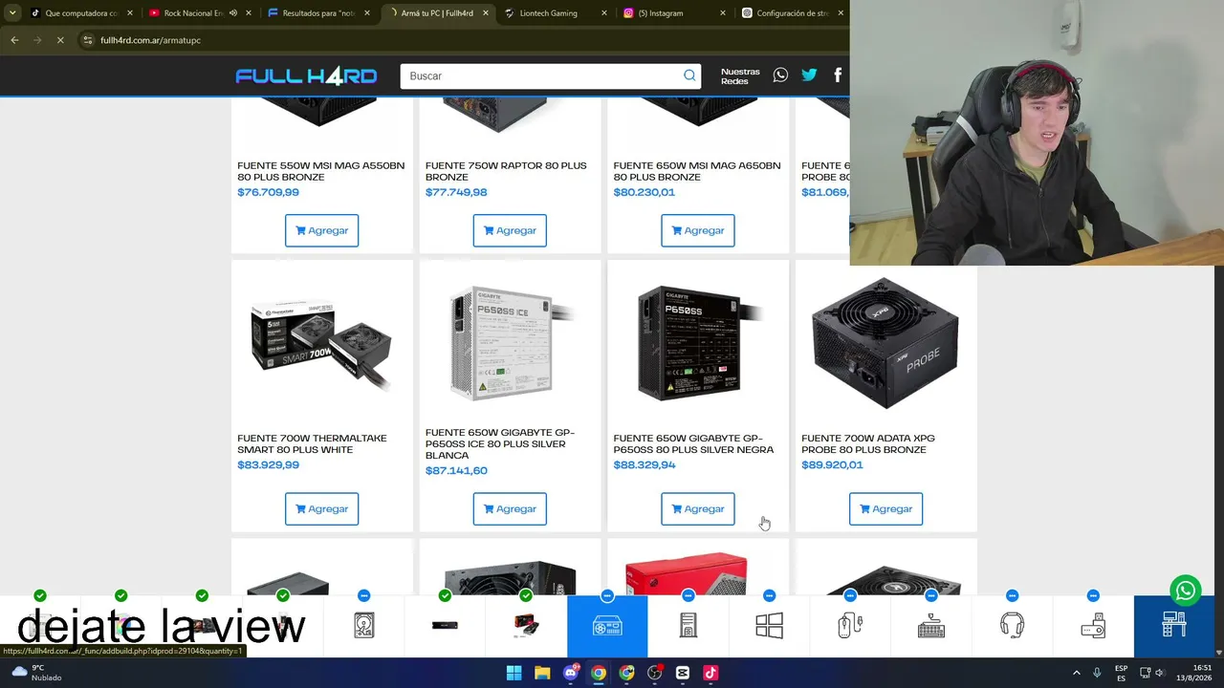Image resolution: width=1224 pixels, height=688 pixels.
Task: Click the price $88.329,94
Action: click(645, 464)
